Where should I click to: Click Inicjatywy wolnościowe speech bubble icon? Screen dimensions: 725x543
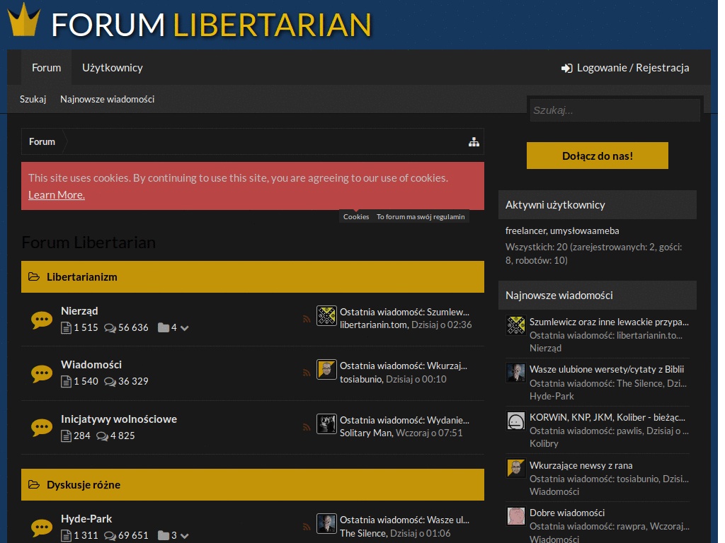[42, 428]
